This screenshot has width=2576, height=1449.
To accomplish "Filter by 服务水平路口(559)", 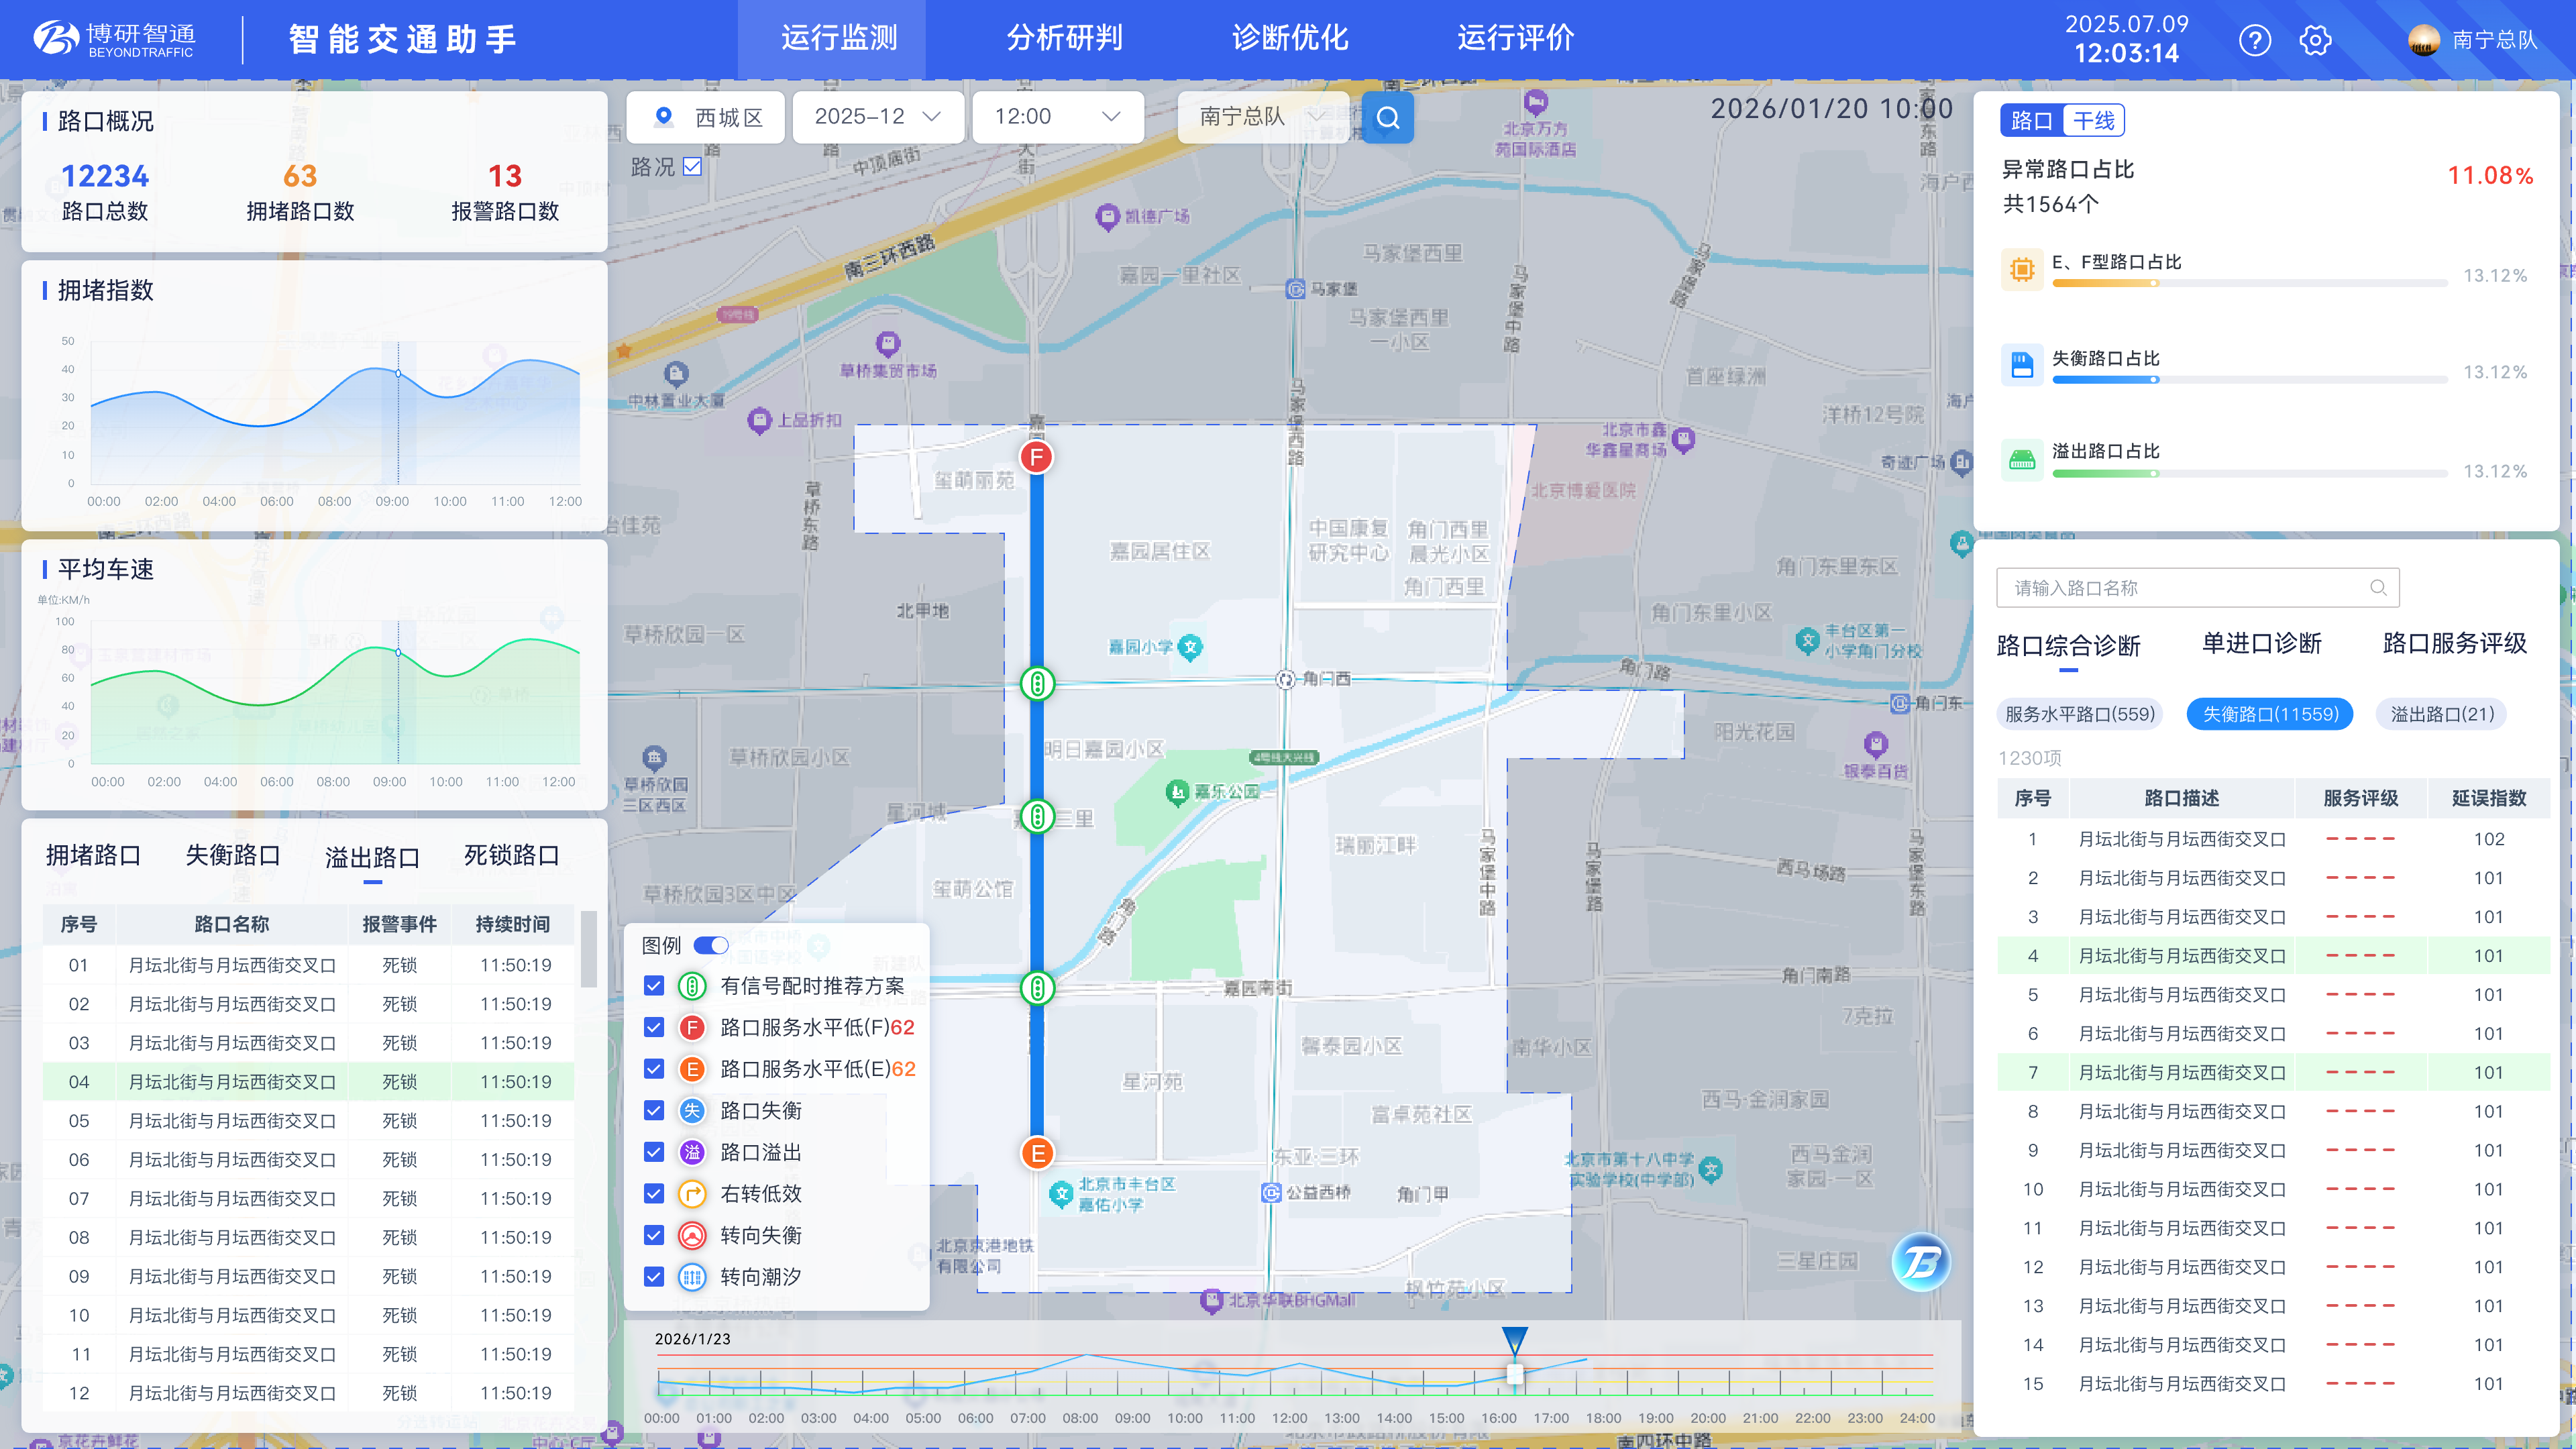I will pyautogui.click(x=2080, y=714).
